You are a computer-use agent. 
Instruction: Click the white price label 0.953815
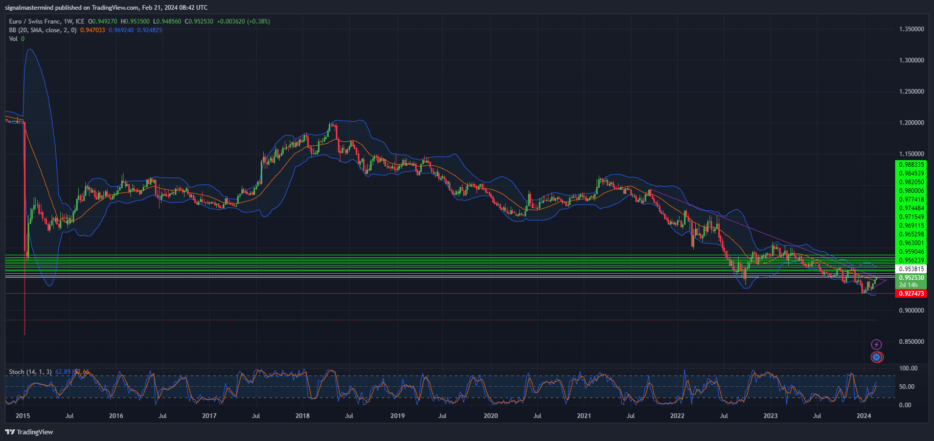(911, 269)
